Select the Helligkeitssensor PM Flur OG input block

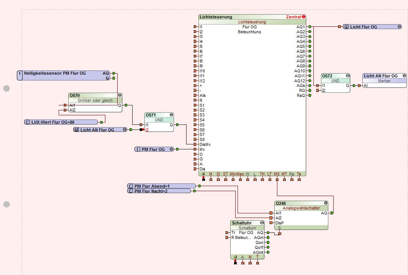coord(64,75)
